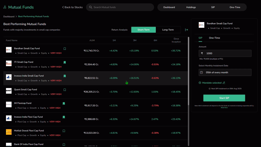Click the 3M column header
This screenshot has width=261, height=147.
point(135,41)
